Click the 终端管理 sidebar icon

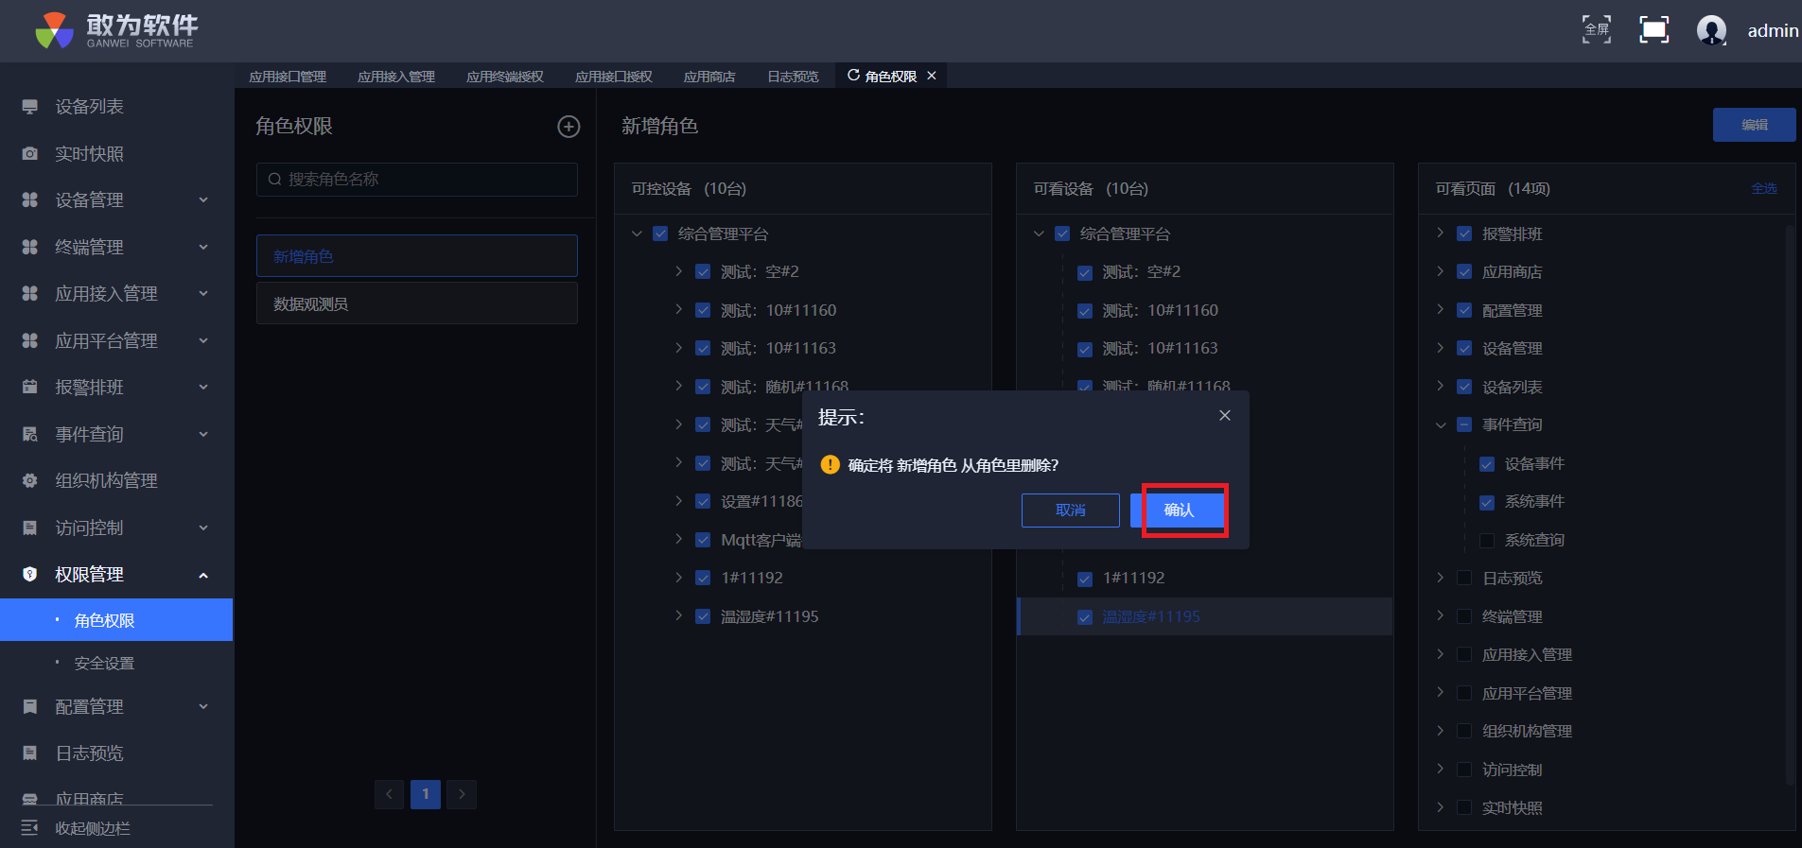30,247
